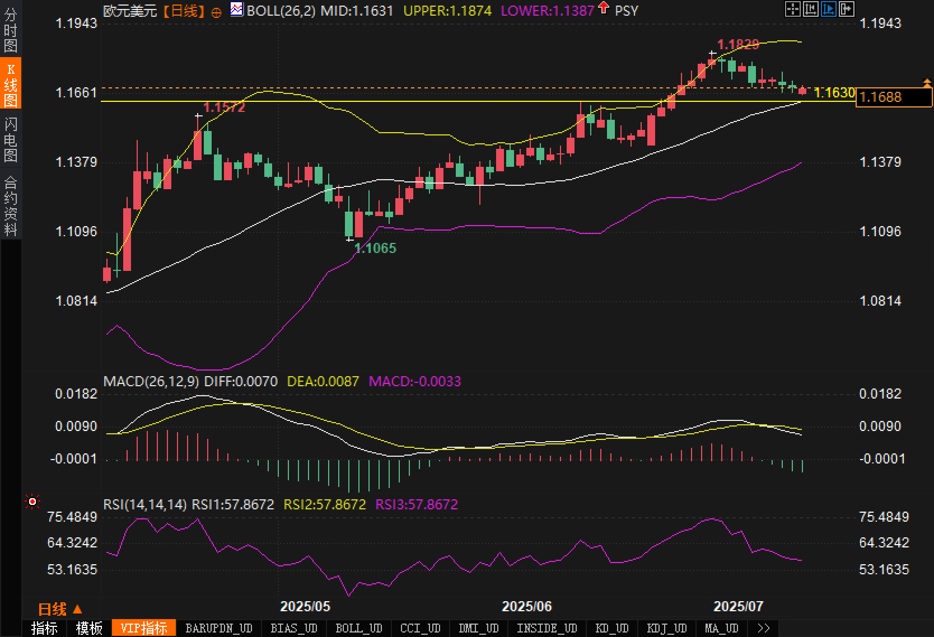Apply the DMI_UD indicator
This screenshot has height=637, width=934.
click(x=479, y=628)
